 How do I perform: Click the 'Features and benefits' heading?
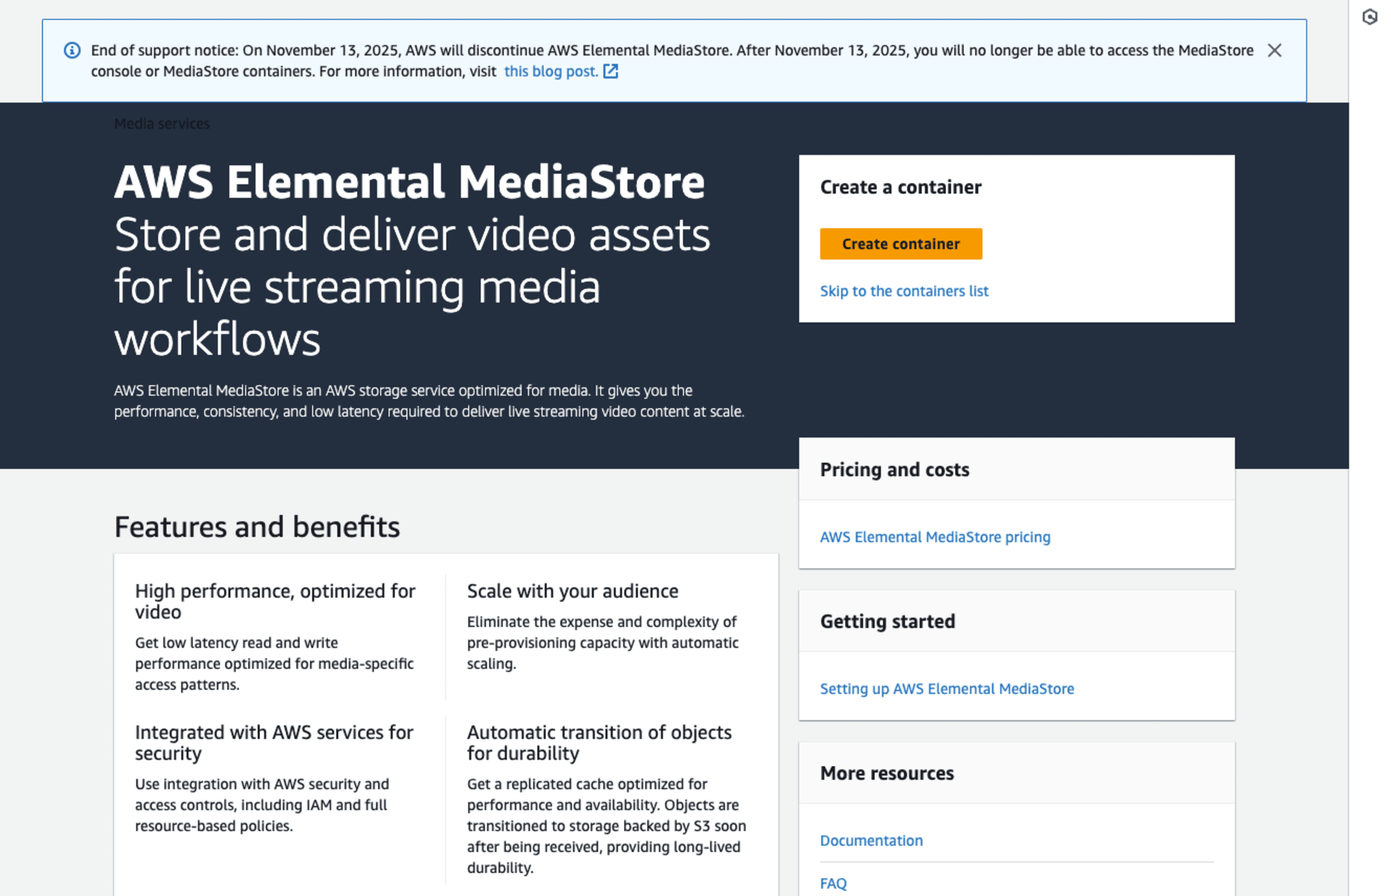tap(257, 526)
